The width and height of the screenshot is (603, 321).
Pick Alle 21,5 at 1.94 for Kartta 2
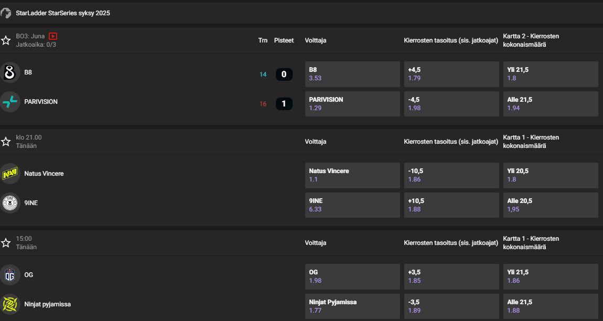551,103
